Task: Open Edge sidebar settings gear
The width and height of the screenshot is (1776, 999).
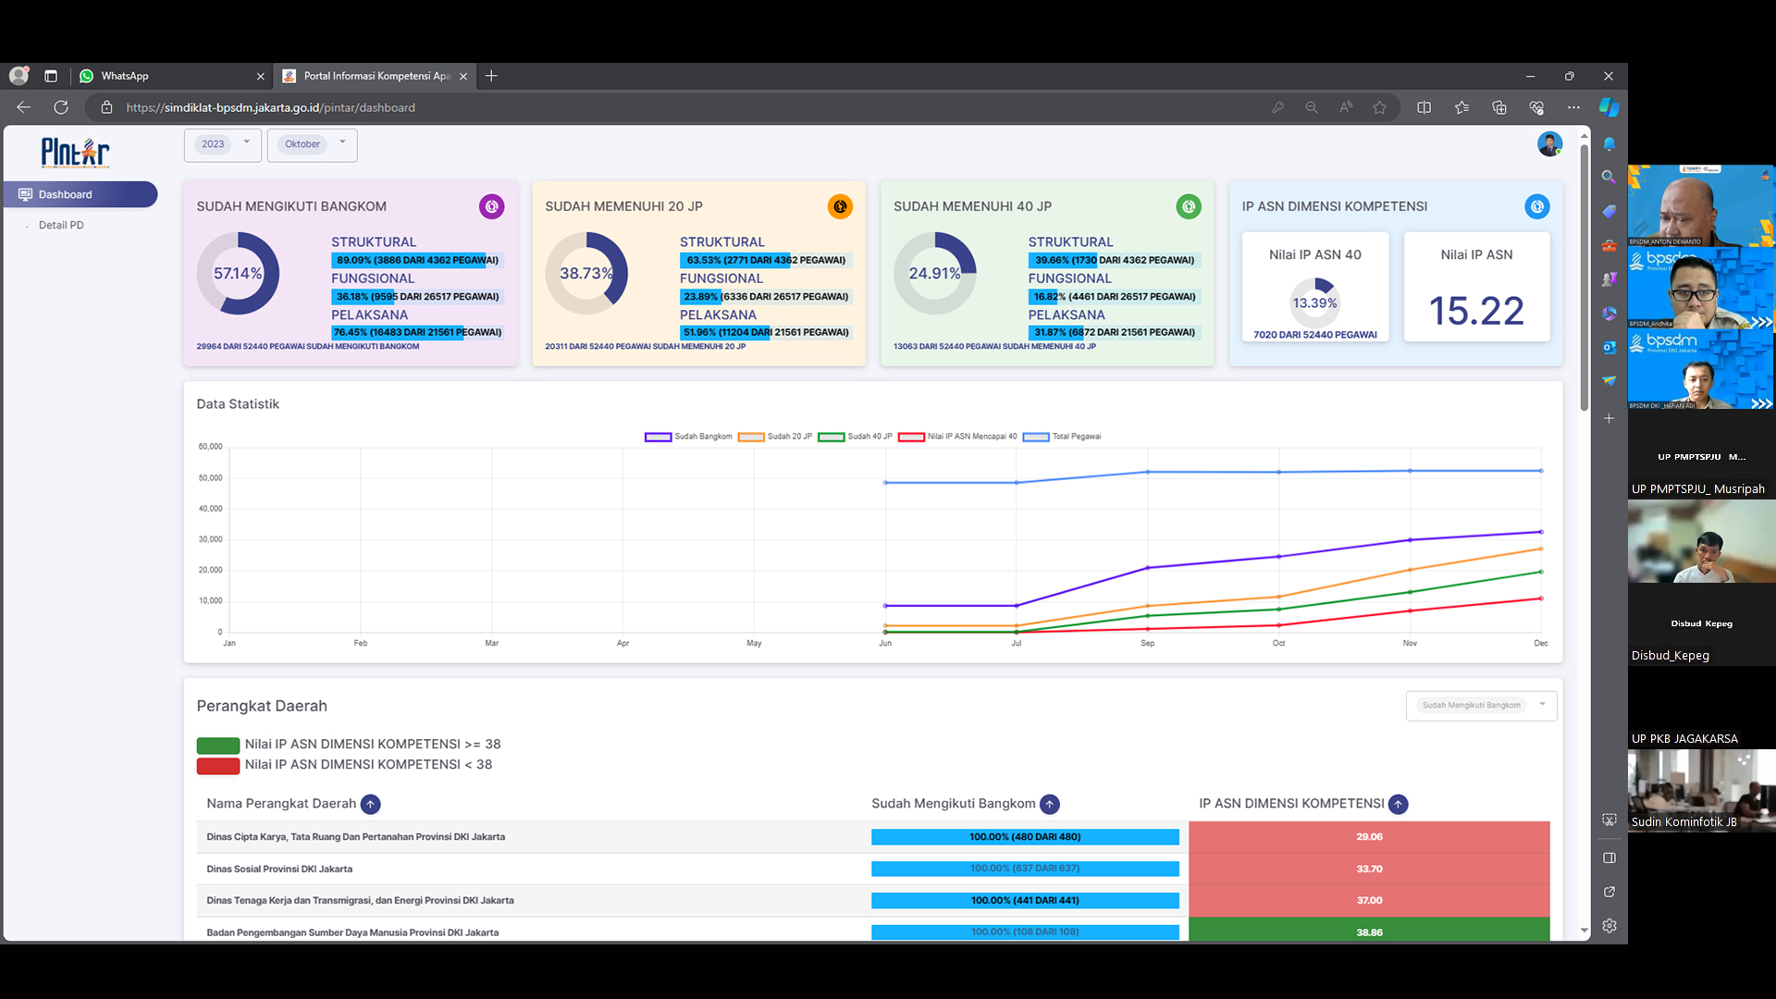Action: (x=1609, y=926)
